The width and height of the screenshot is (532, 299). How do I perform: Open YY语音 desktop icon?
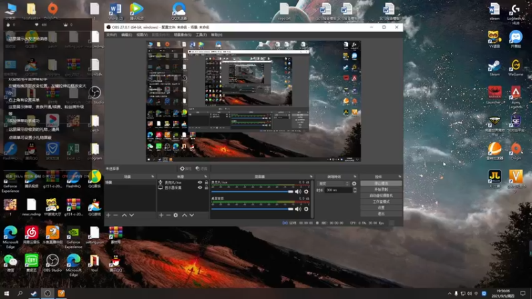point(494,39)
